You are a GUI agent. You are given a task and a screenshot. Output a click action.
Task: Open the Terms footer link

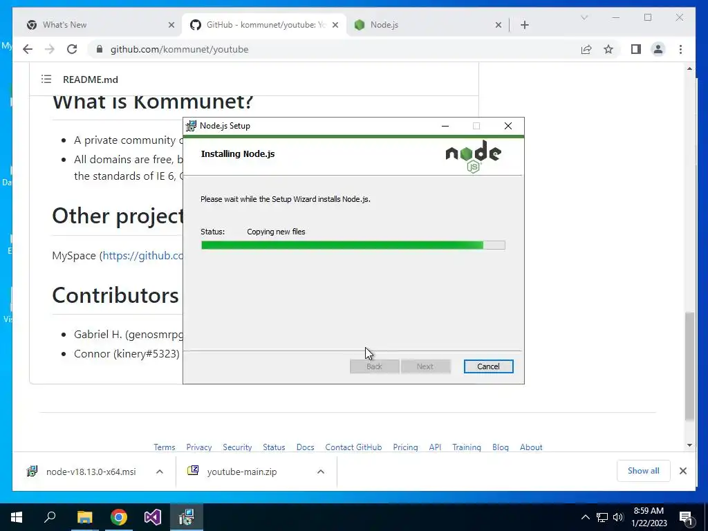[x=165, y=447]
